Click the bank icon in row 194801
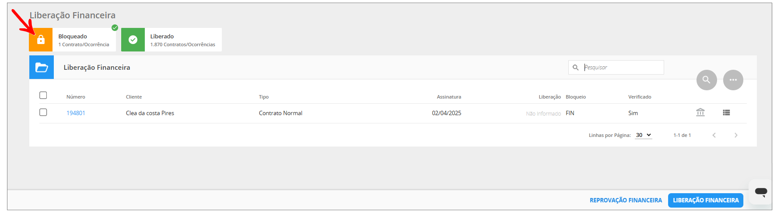784x215 pixels. [700, 113]
